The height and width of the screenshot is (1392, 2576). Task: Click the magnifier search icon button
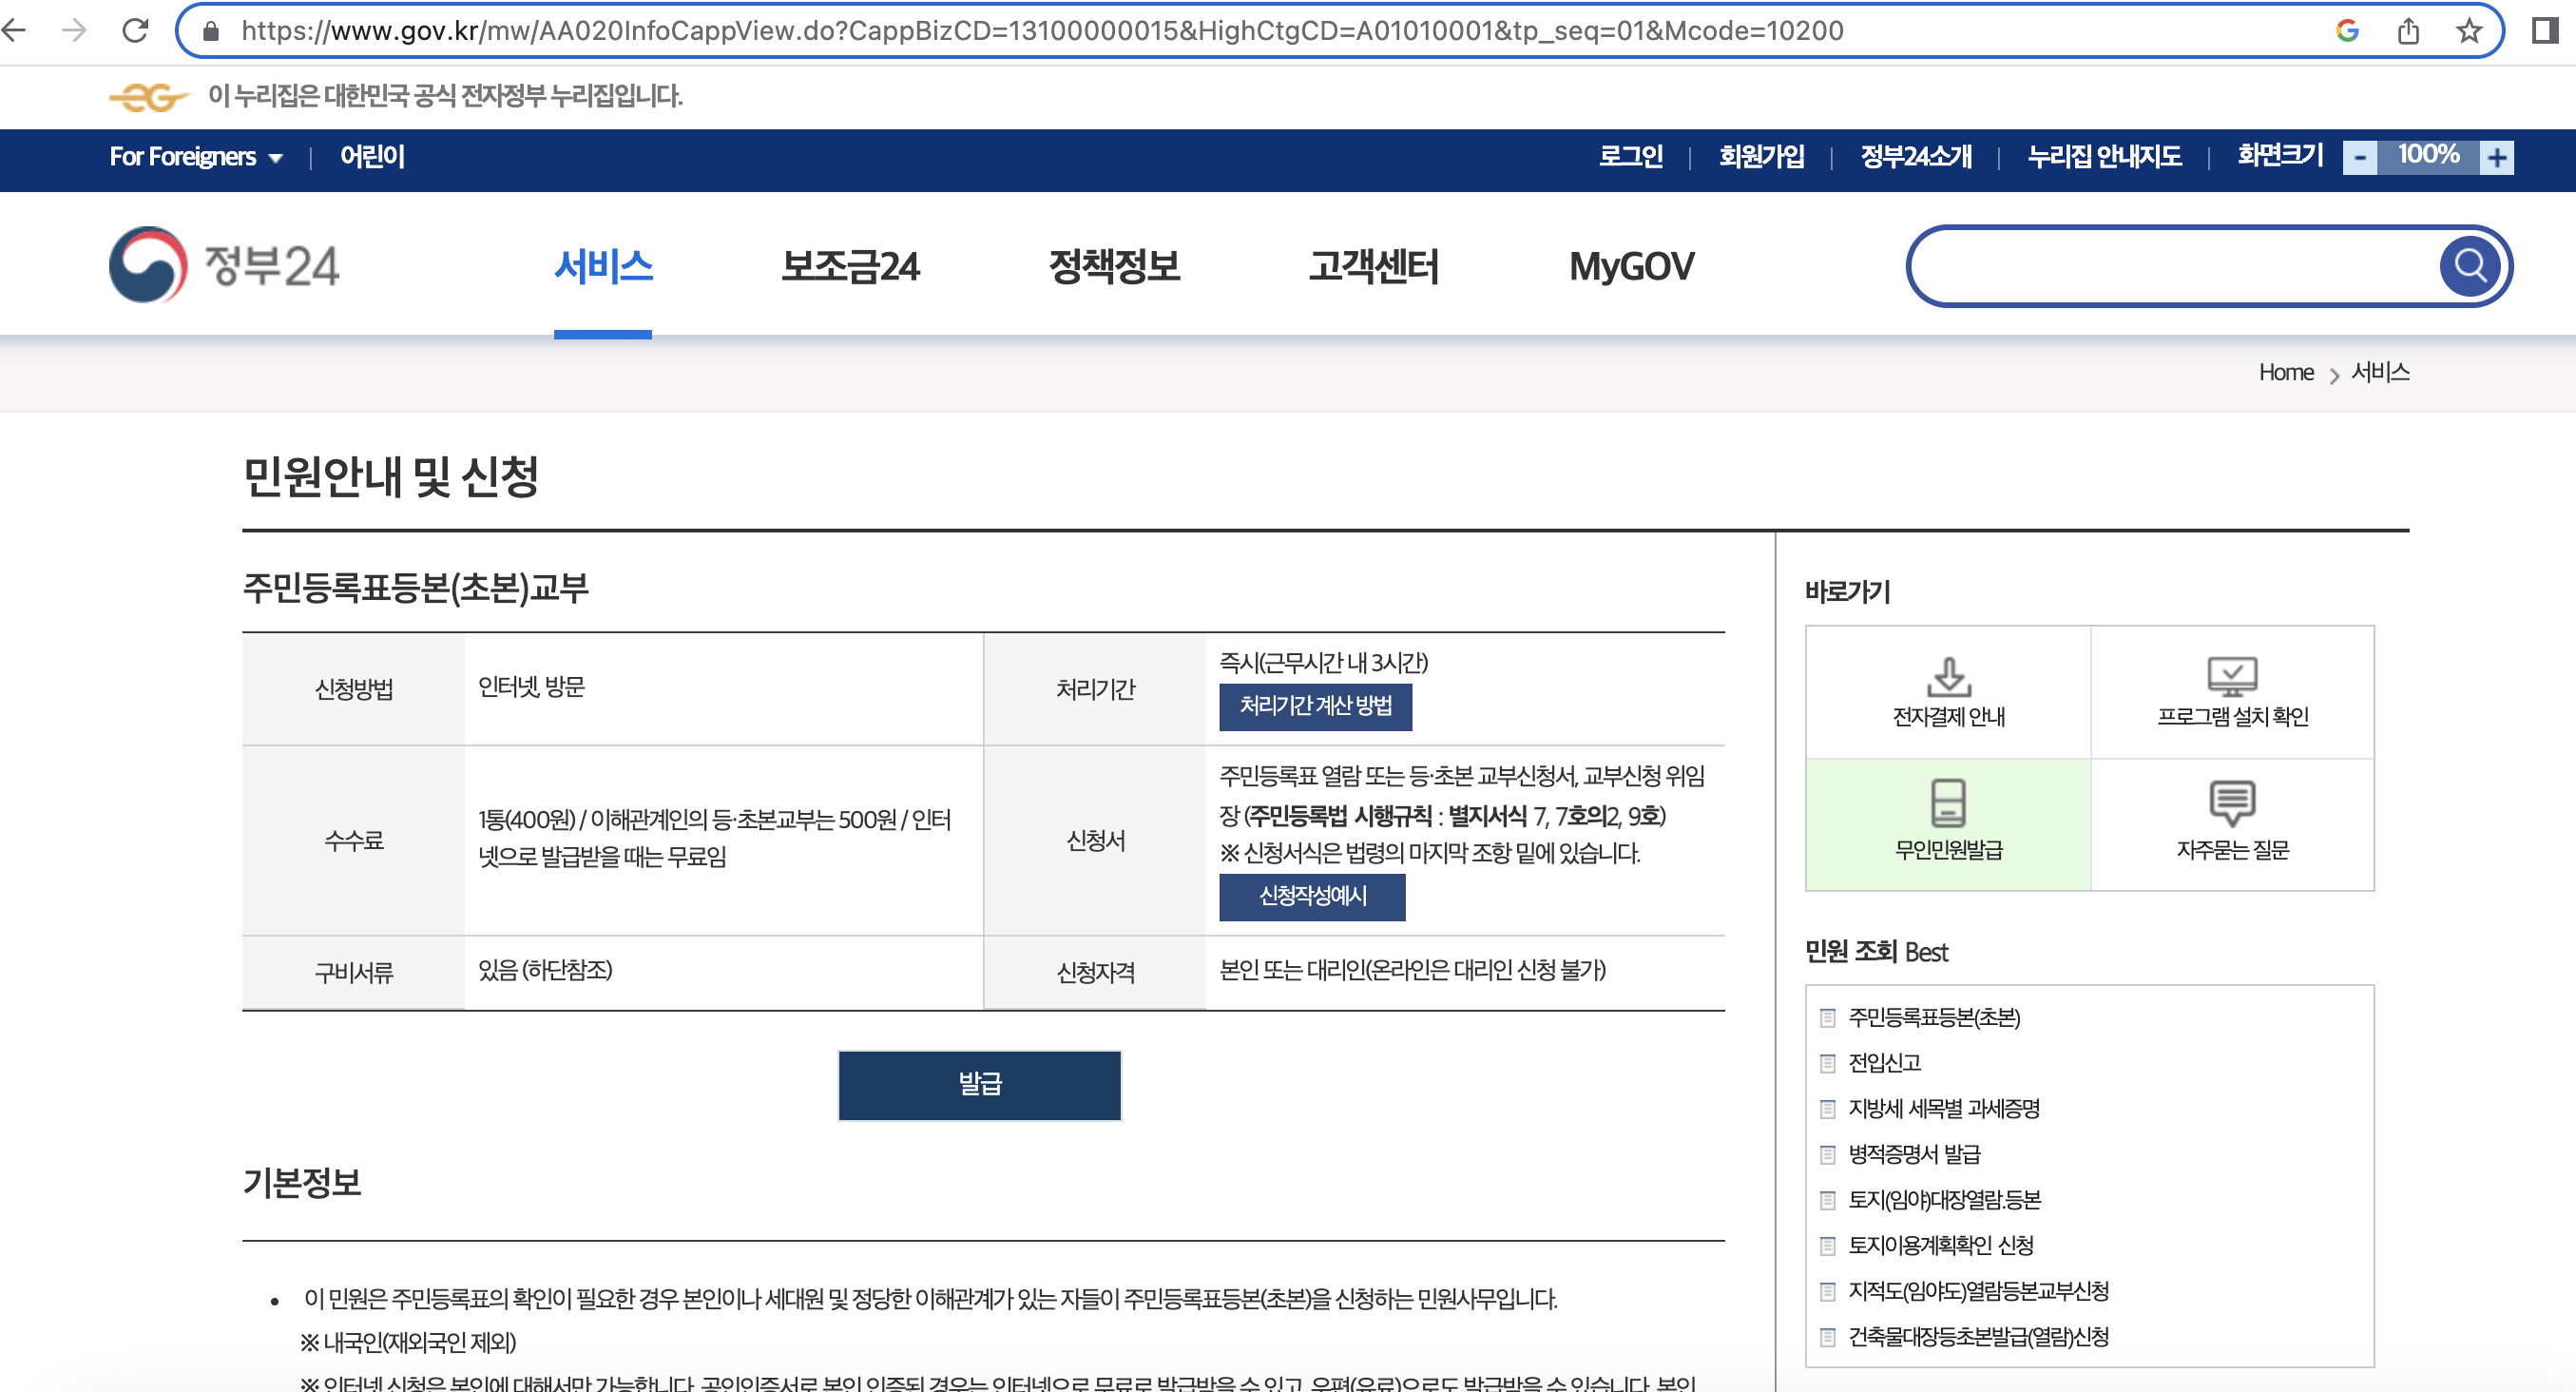tap(2469, 266)
